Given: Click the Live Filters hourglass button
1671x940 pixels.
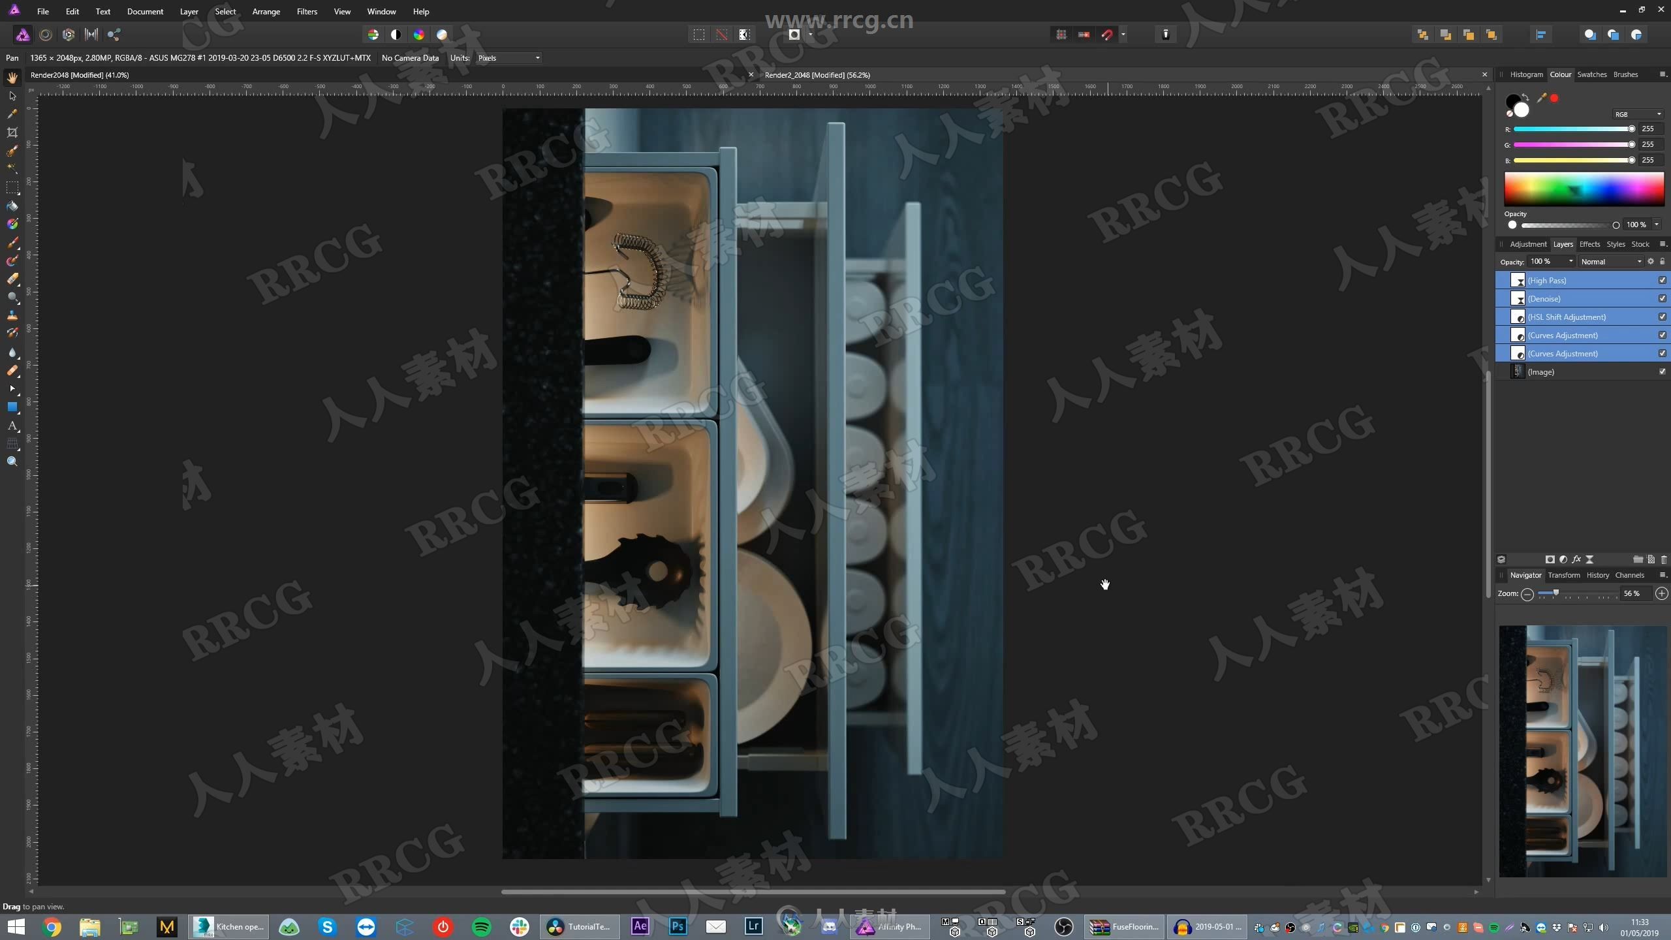Looking at the screenshot, I should [1589, 559].
